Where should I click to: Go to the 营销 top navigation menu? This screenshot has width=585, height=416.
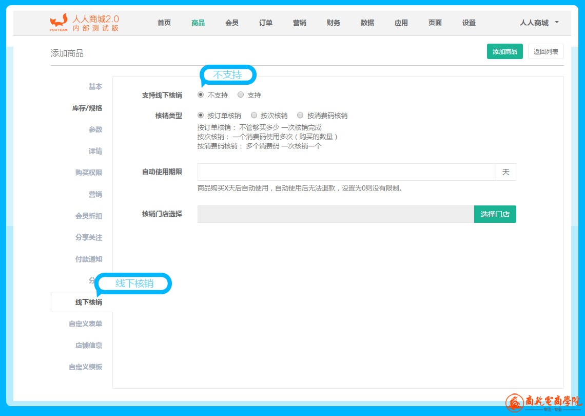pos(300,23)
